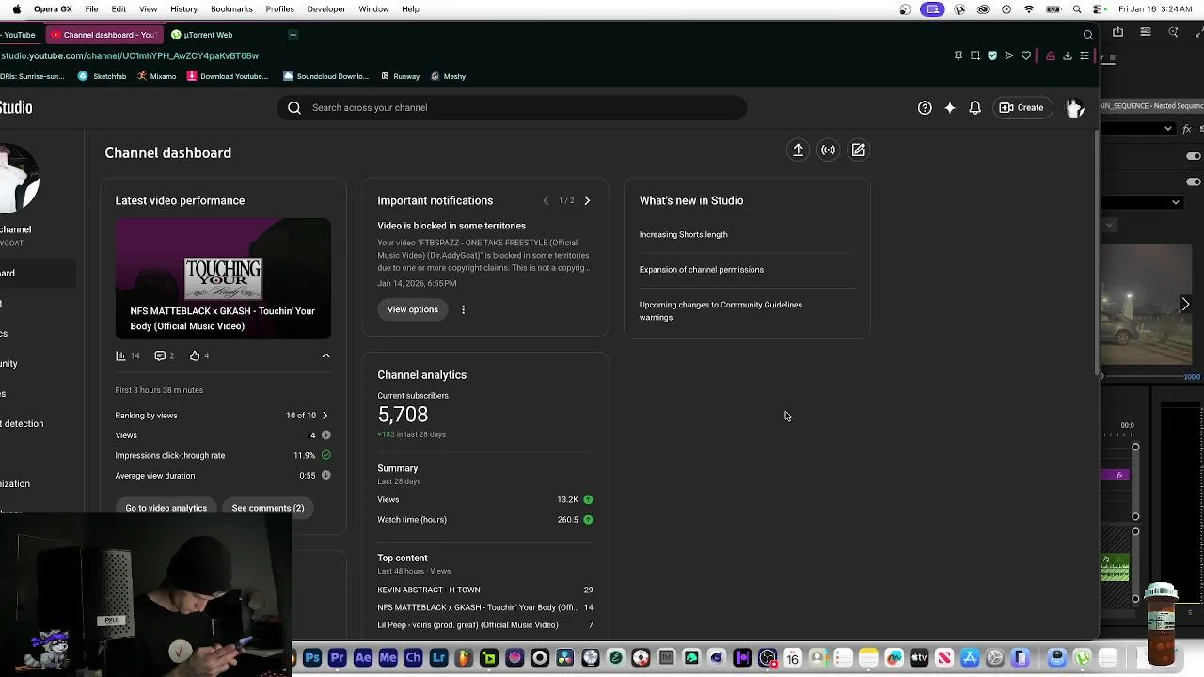Open a new browser tab
Image resolution: width=1204 pixels, height=677 pixels.
tap(293, 35)
